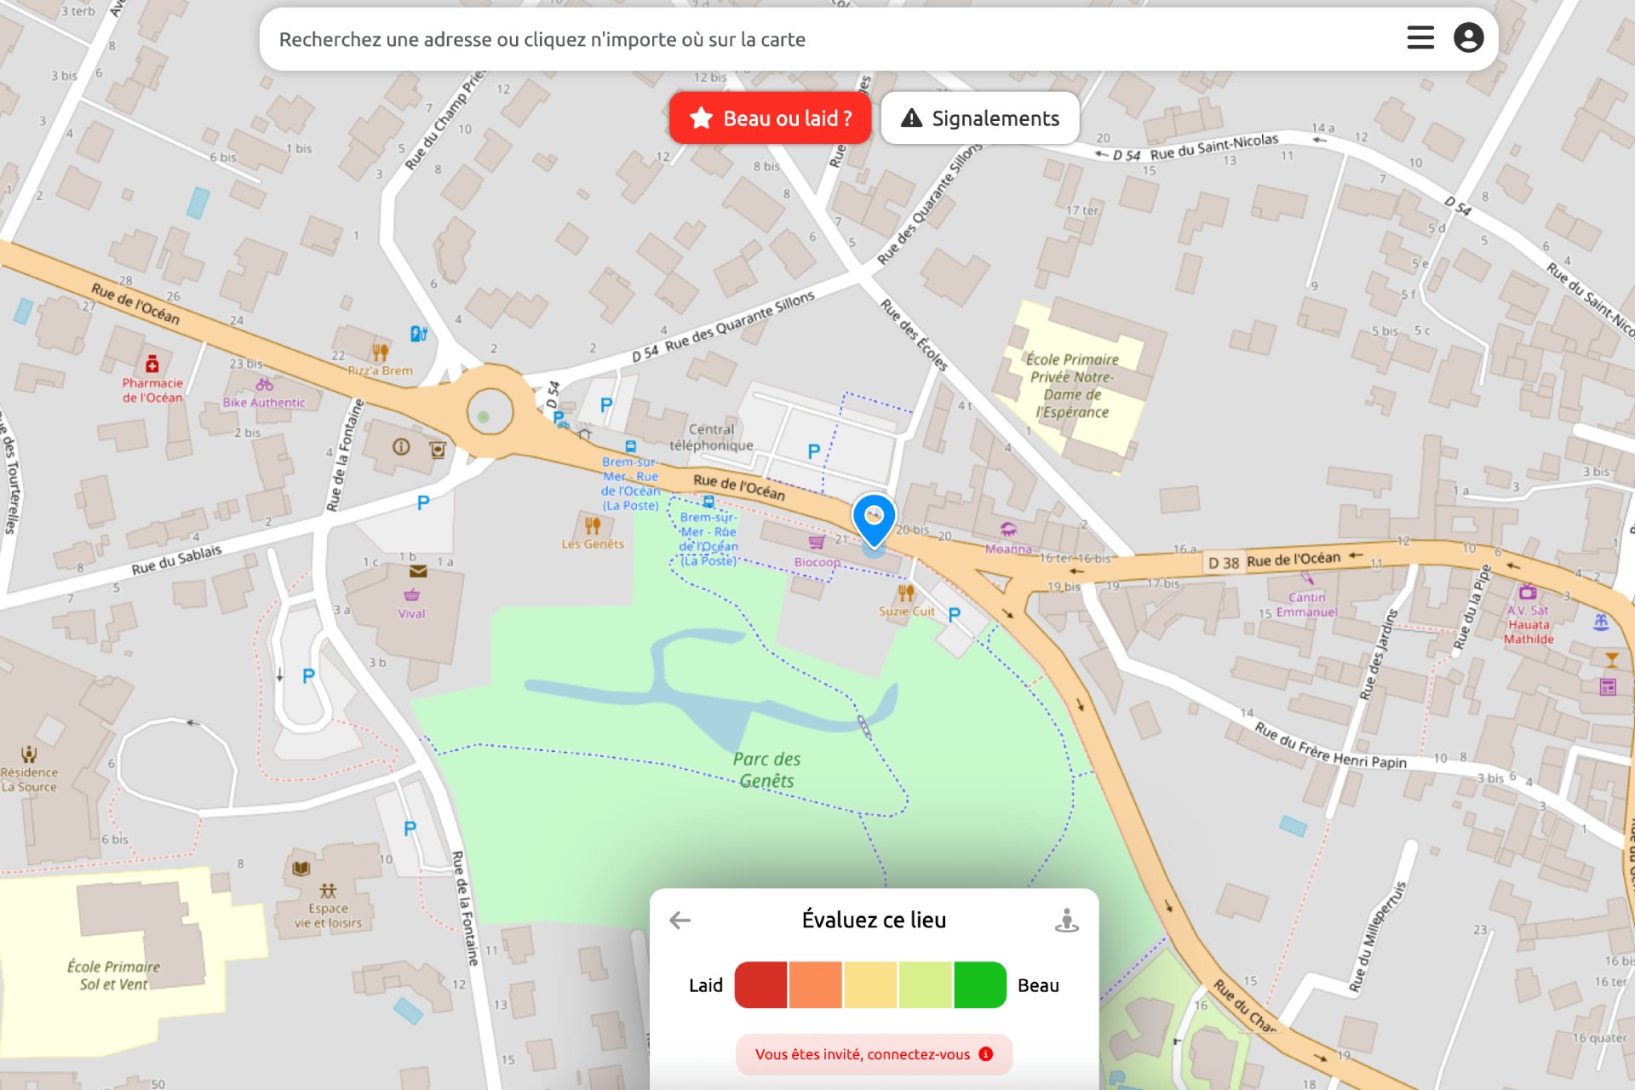Screen dimensions: 1635x1090
Task: Go back using the rating panel arrow
Action: coord(678,920)
